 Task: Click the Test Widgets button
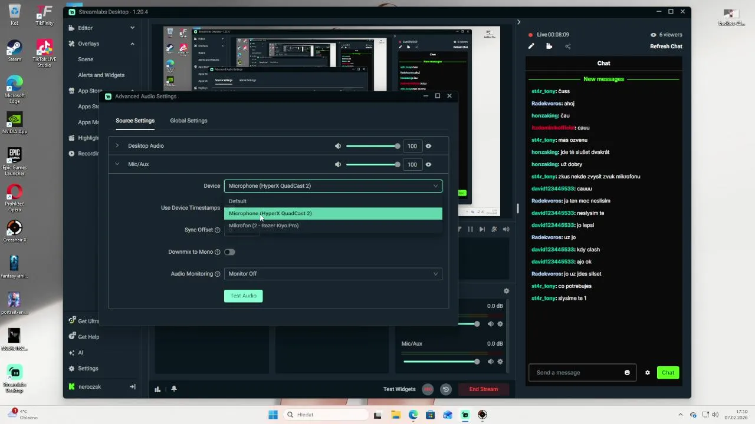pos(399,389)
